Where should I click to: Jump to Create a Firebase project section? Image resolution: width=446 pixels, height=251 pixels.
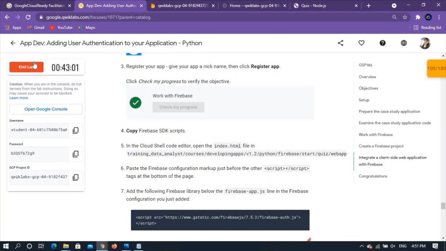(x=381, y=146)
